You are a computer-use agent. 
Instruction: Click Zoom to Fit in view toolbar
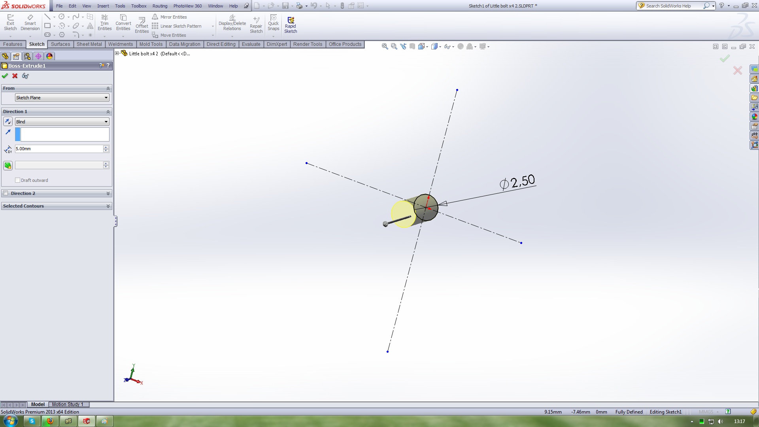click(x=385, y=46)
